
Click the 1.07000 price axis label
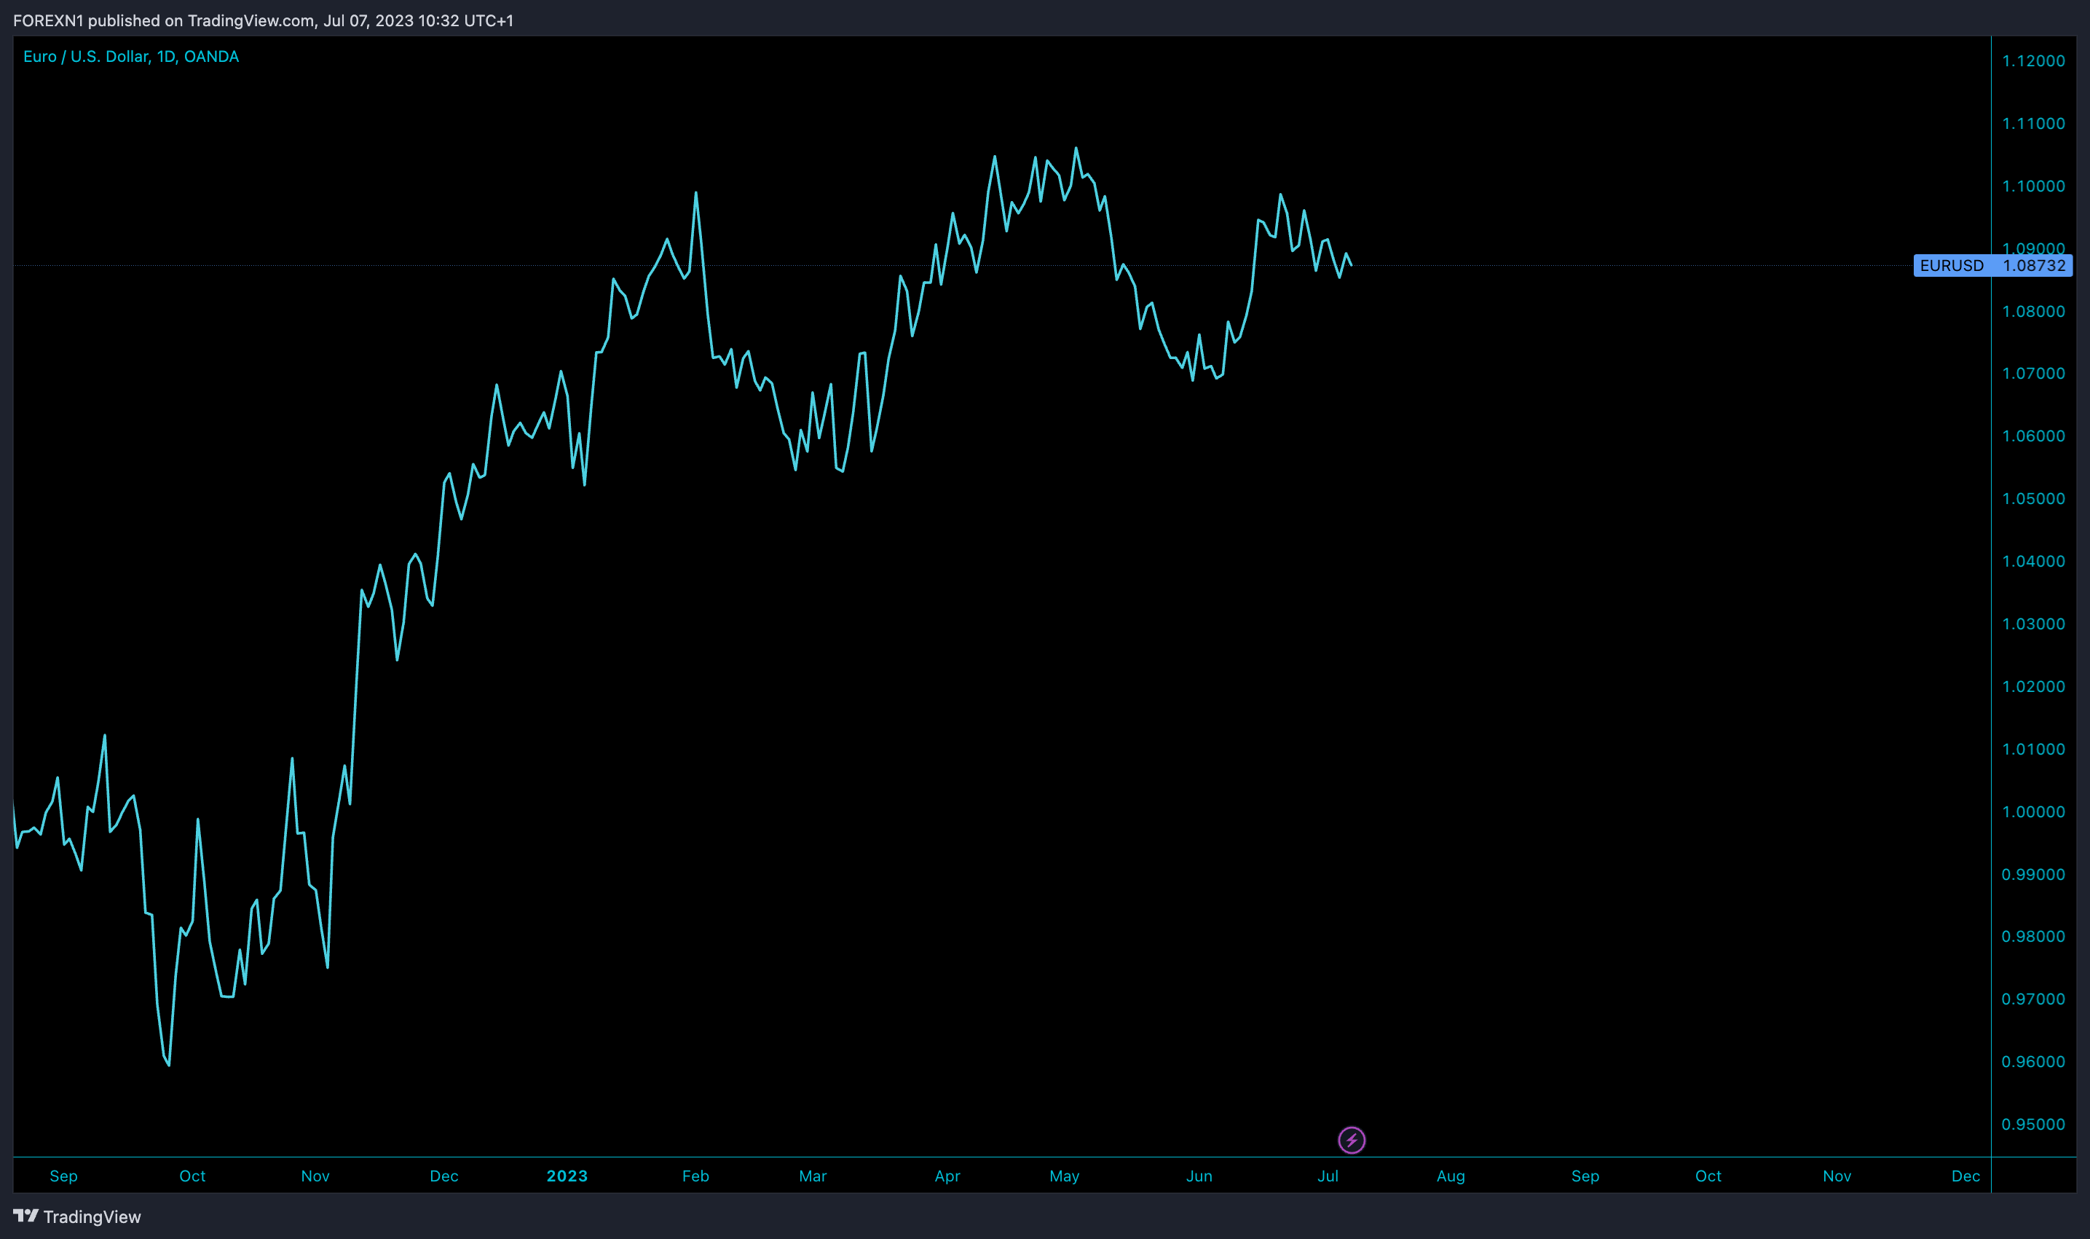click(2033, 373)
